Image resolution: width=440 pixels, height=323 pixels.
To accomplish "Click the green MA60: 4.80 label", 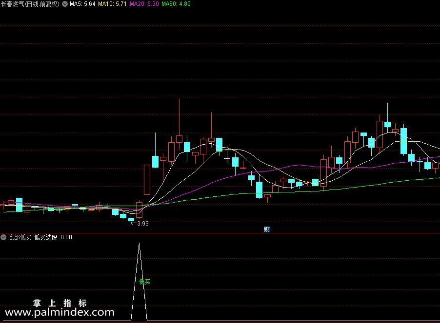I will point(176,4).
